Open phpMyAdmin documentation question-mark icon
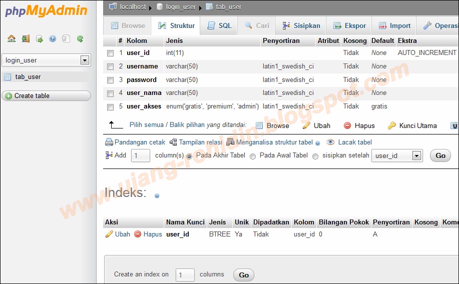The height and width of the screenshot is (284, 459). click(x=53, y=38)
